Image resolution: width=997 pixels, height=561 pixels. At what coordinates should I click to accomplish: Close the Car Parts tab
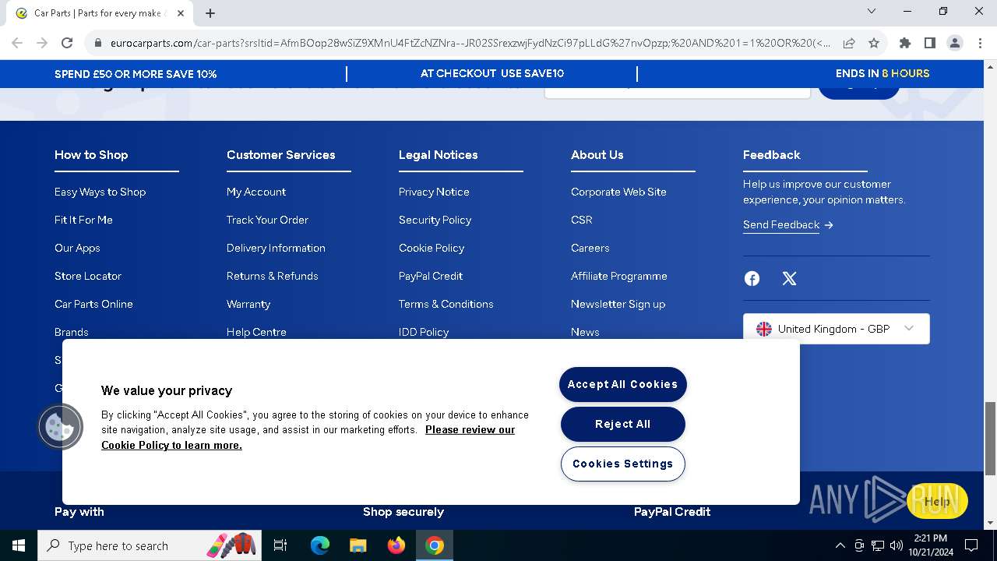[x=181, y=13]
